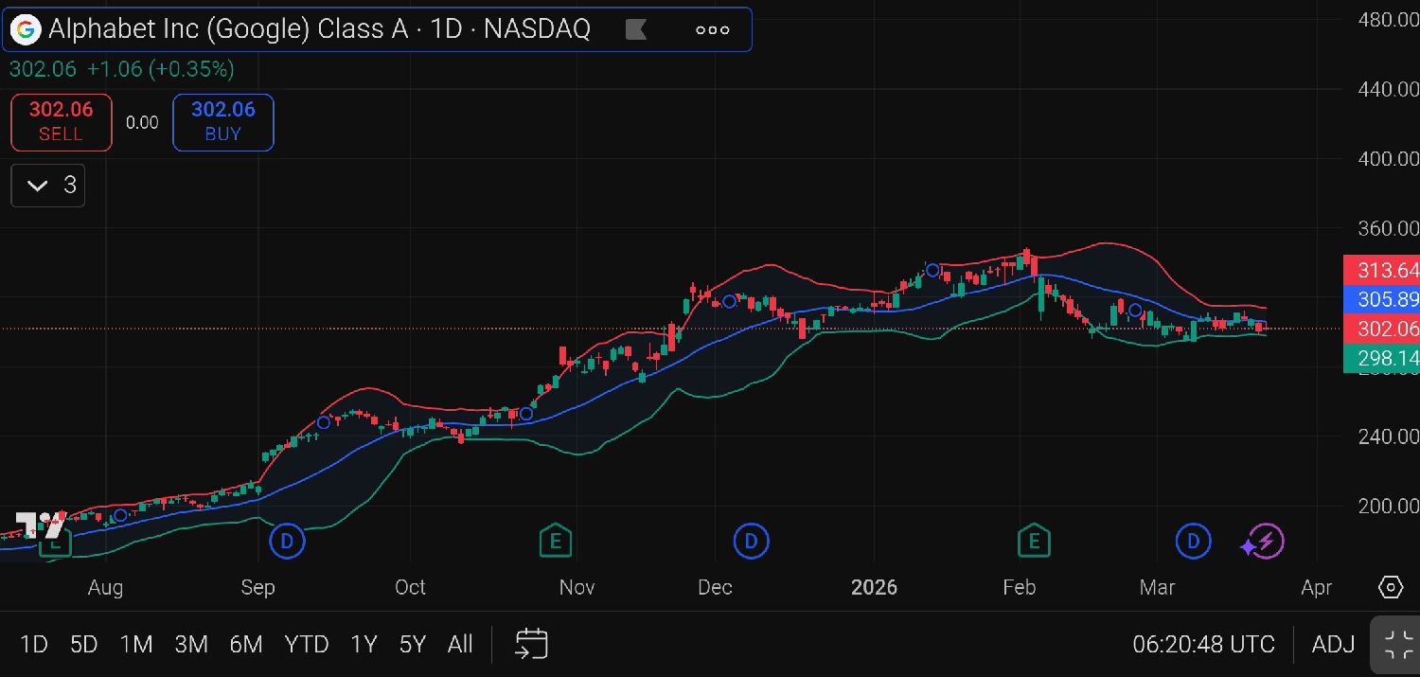Screen dimensions: 1420x677
Task: Click the earnings E marker near Feb
Action: pyautogui.click(x=1034, y=542)
